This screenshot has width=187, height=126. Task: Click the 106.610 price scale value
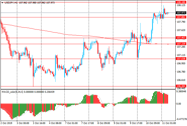coord(181,80)
